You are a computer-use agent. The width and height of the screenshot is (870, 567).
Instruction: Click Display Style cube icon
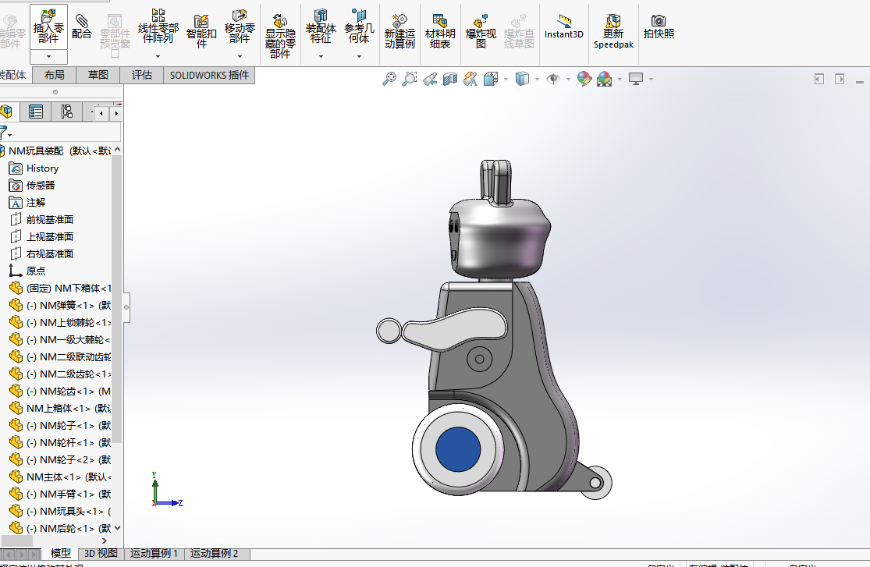click(522, 79)
